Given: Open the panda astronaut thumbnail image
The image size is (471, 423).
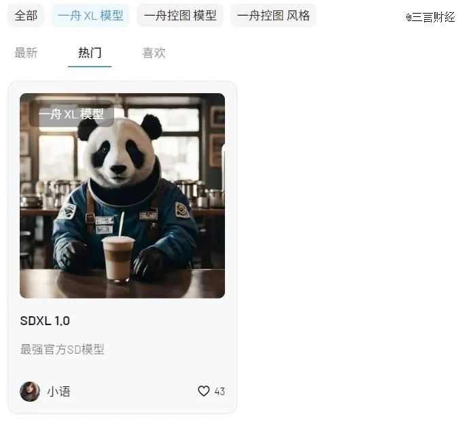Looking at the screenshot, I should tap(122, 196).
